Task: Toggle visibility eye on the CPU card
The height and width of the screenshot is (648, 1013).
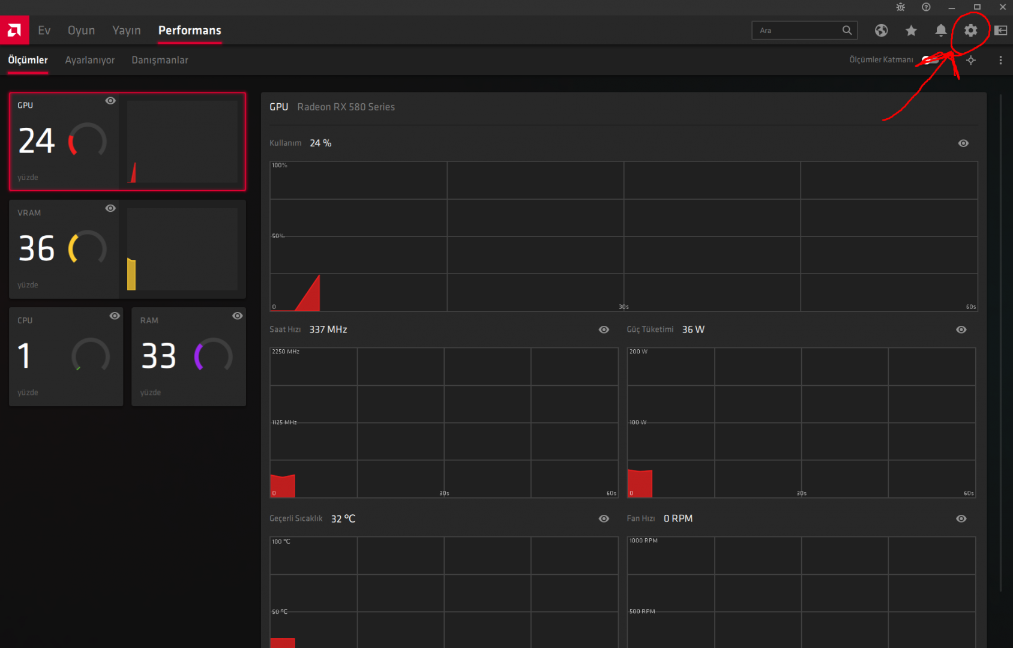Action: [115, 316]
